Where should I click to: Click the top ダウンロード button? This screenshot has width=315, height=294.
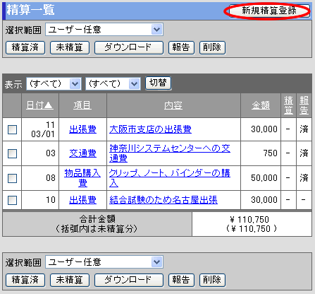click(x=129, y=47)
